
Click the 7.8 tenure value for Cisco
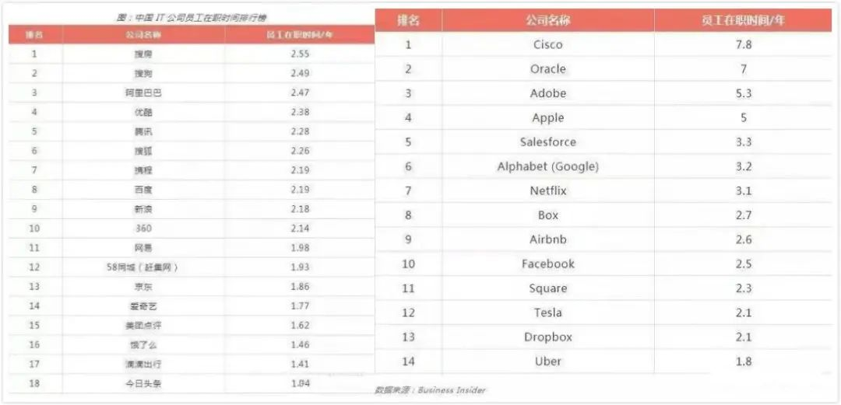tap(743, 44)
